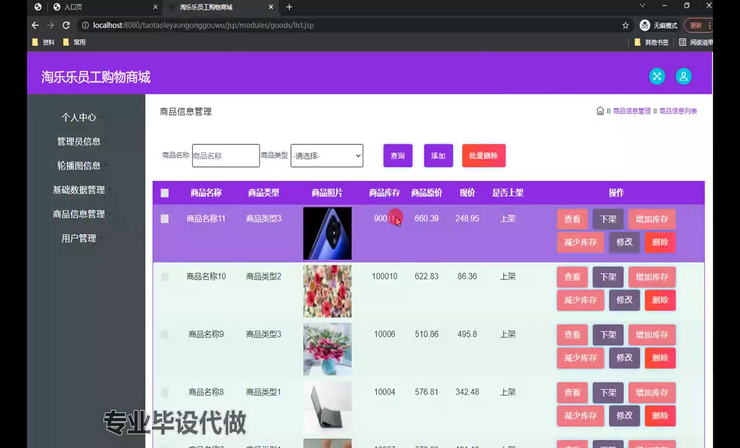Click 减少库存 for 商品名称9

pos(580,358)
